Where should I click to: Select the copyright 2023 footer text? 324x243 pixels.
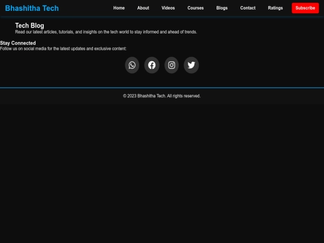click(161, 96)
